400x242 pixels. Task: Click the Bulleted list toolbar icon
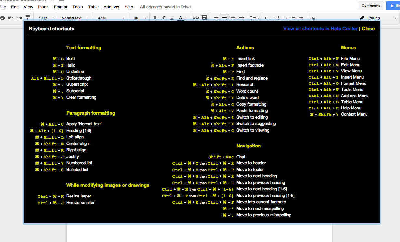[x=280, y=18]
